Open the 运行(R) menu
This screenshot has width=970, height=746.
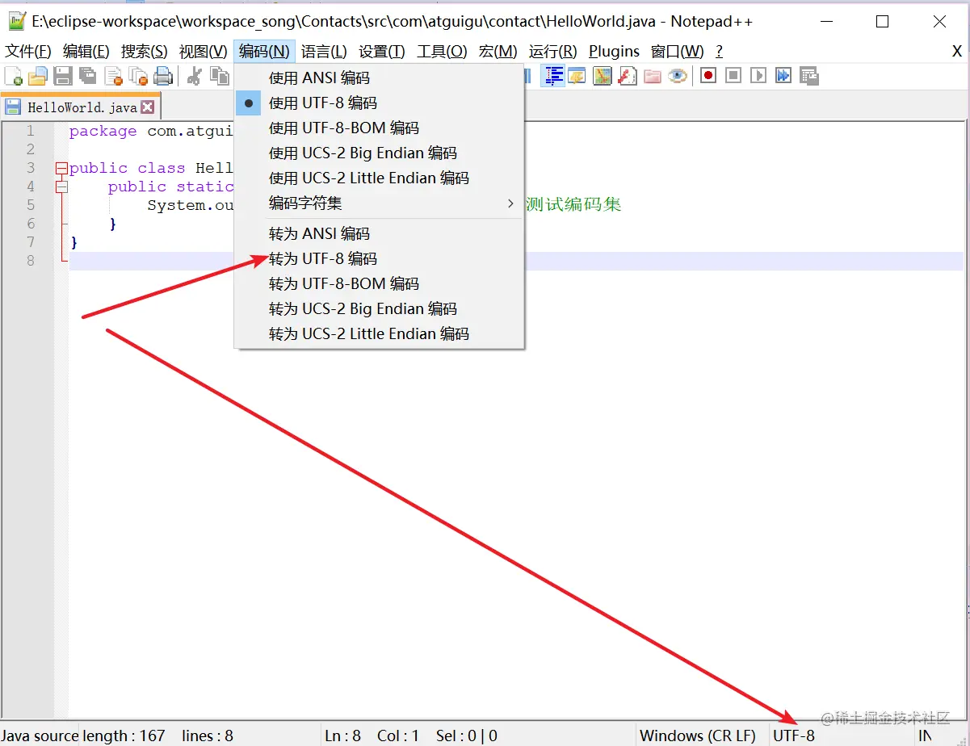[x=552, y=52]
